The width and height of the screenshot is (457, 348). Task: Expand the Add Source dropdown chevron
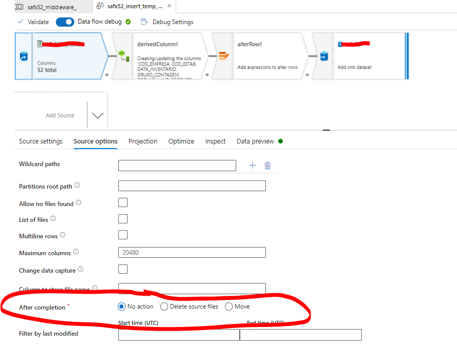click(98, 115)
